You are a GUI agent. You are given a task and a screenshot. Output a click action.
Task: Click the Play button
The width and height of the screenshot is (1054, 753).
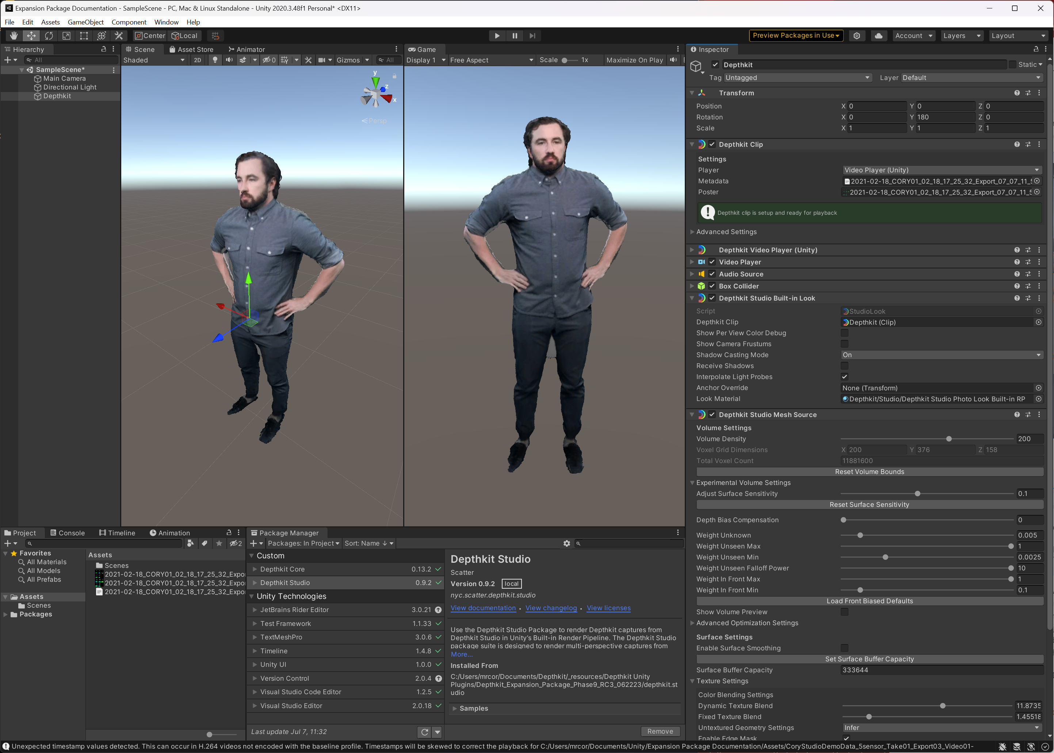[497, 36]
